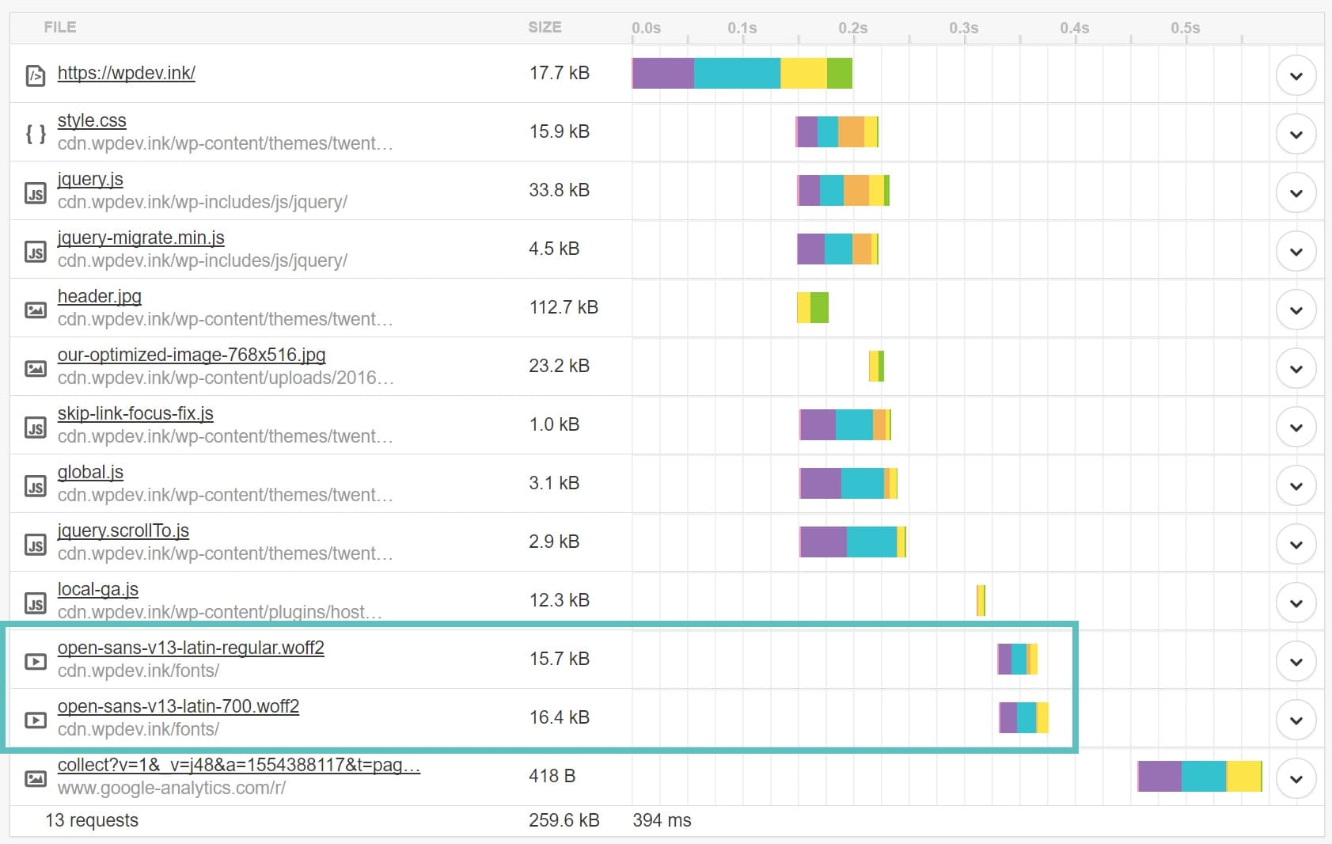Image resolution: width=1332 pixels, height=844 pixels.
Task: Open the https://wpdev.ink/ link
Action: (x=126, y=72)
